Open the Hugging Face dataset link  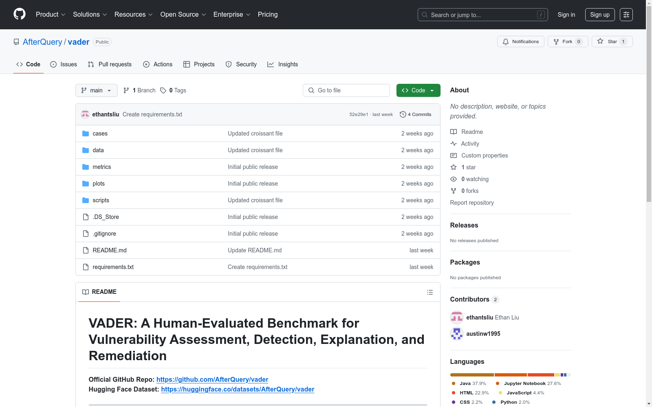tap(238, 389)
